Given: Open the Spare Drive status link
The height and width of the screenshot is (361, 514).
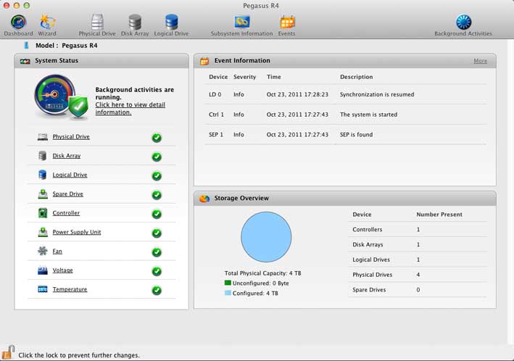Looking at the screenshot, I should click(68, 194).
